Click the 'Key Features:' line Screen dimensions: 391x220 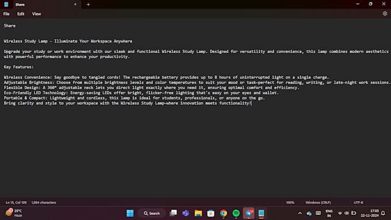point(18,67)
